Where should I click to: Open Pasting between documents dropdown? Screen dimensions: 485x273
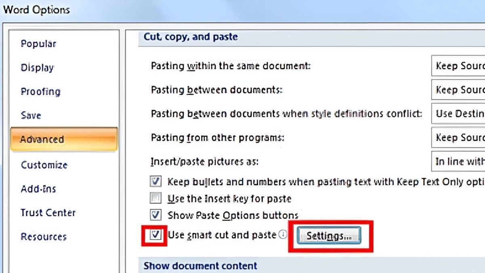point(458,90)
